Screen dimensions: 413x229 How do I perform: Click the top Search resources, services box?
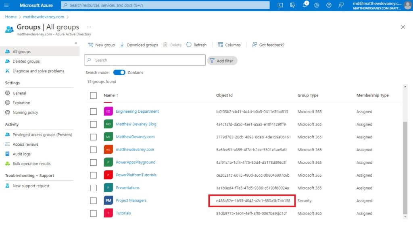point(165,5)
